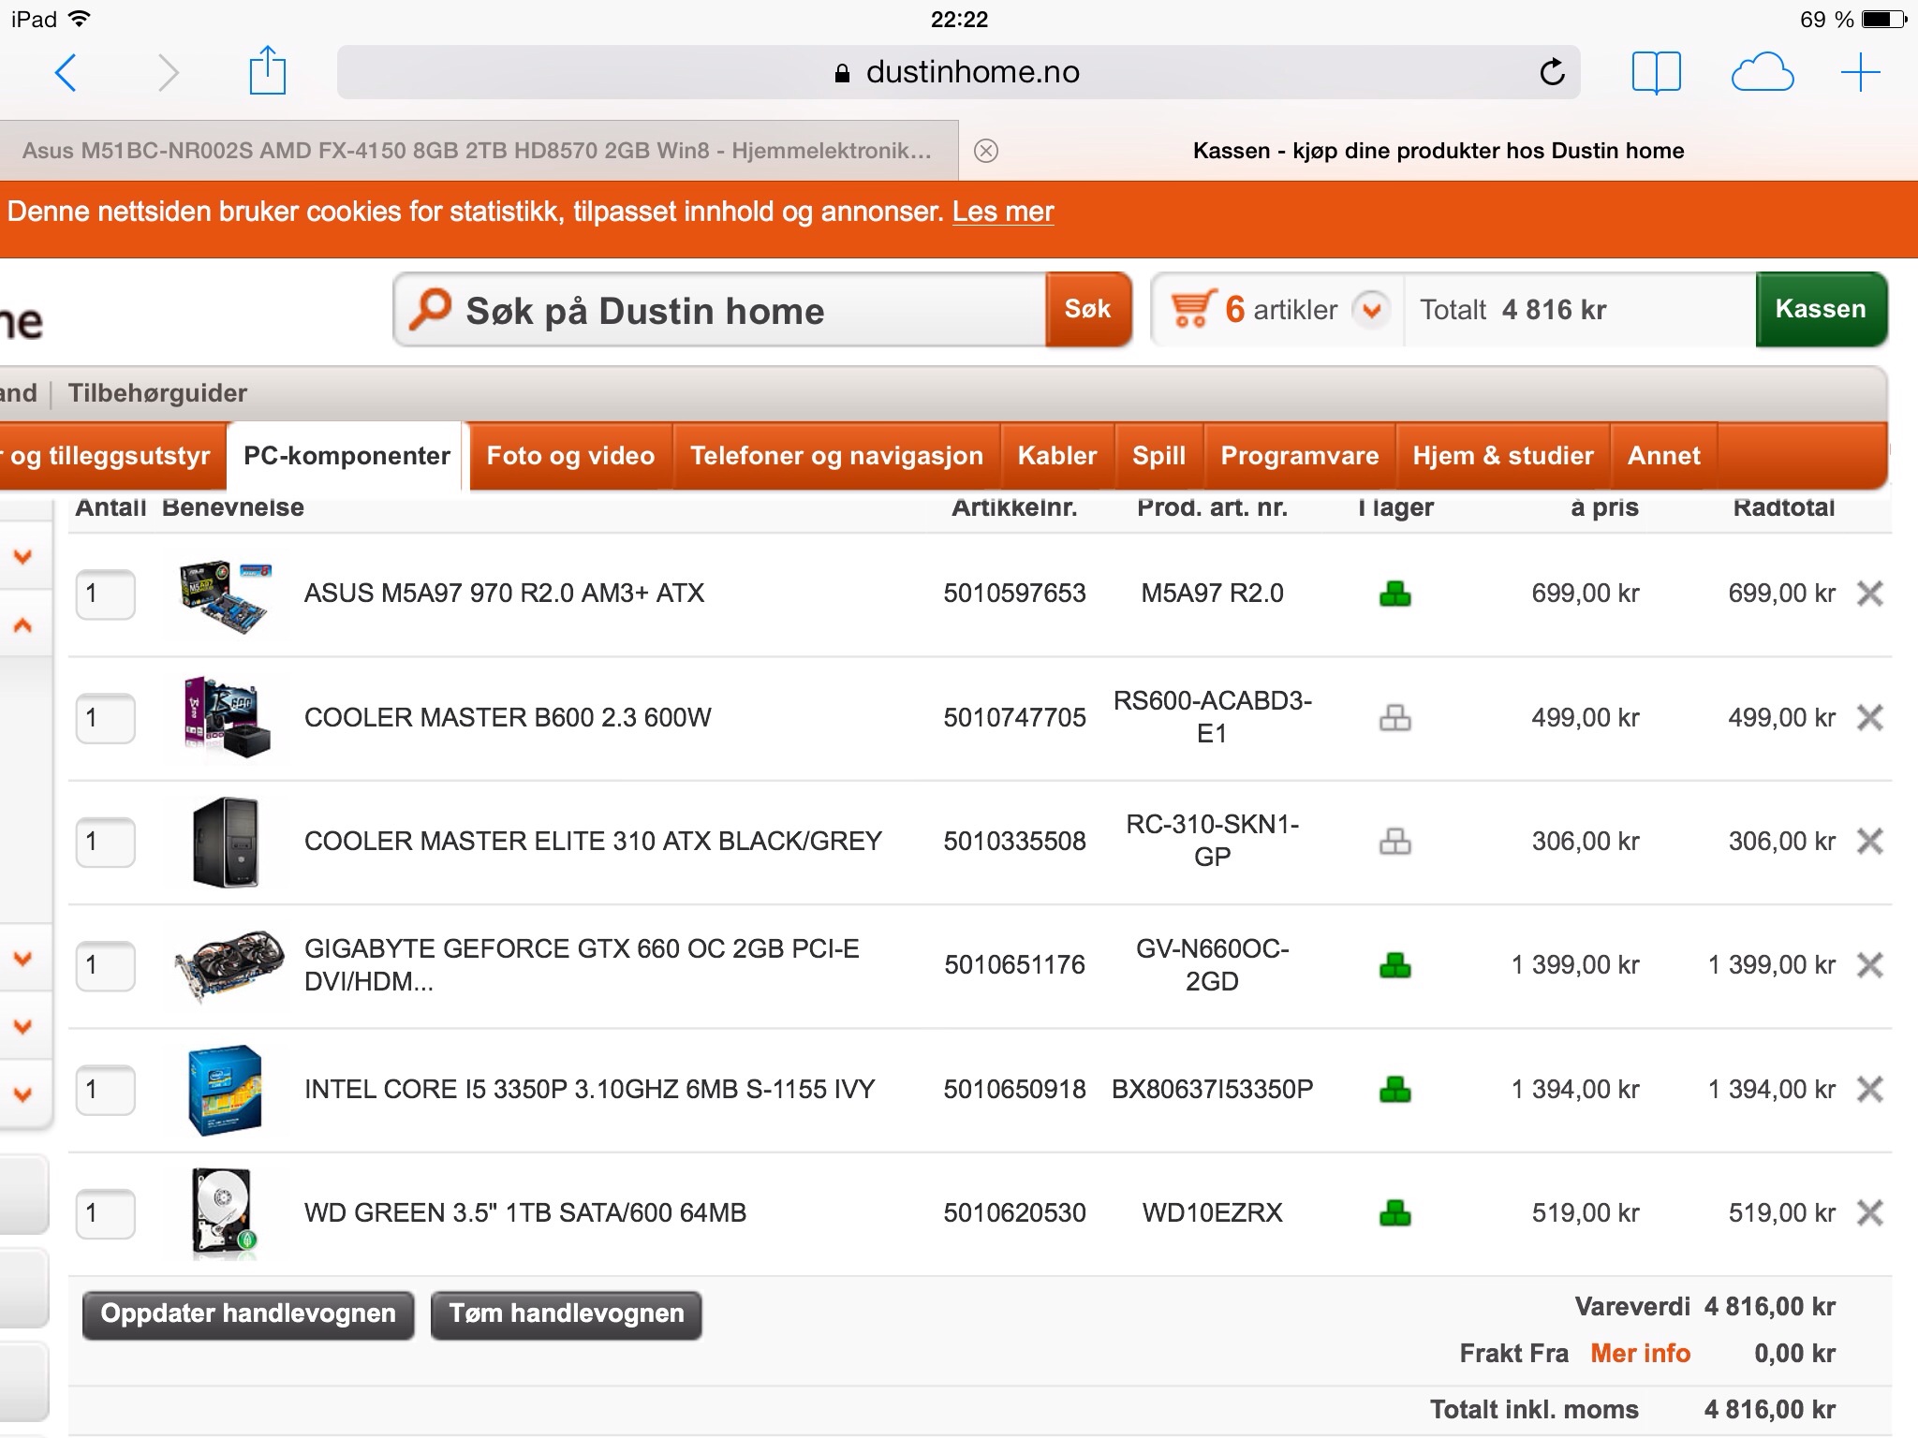The width and height of the screenshot is (1918, 1438).
Task: Close the Asus M51BC tab with X icon
Action: (986, 151)
